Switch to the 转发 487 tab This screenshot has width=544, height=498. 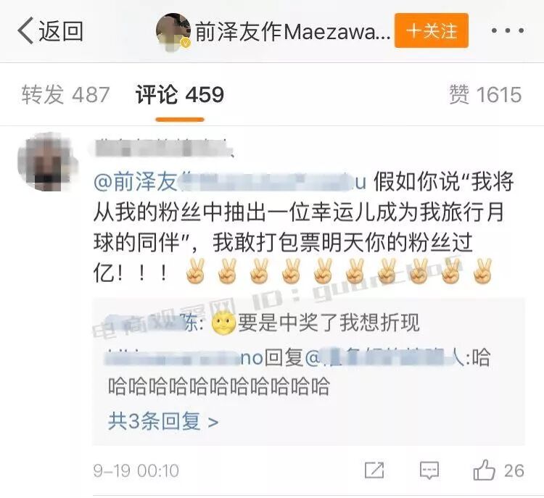65,95
